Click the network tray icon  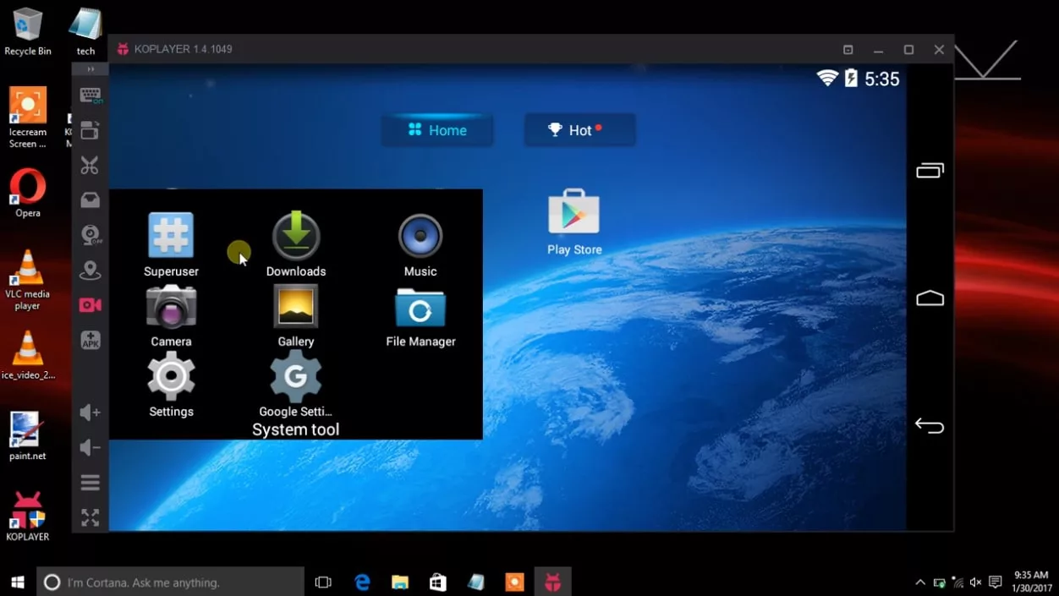tap(957, 582)
